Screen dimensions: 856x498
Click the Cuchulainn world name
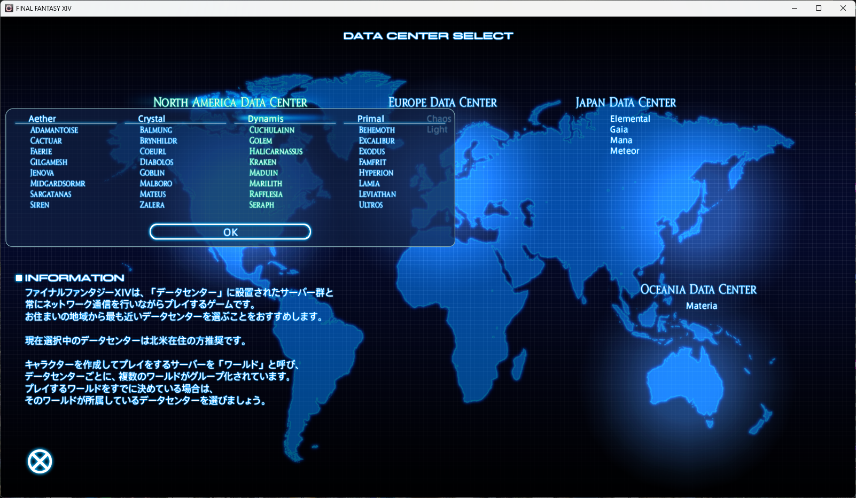pyautogui.click(x=272, y=130)
